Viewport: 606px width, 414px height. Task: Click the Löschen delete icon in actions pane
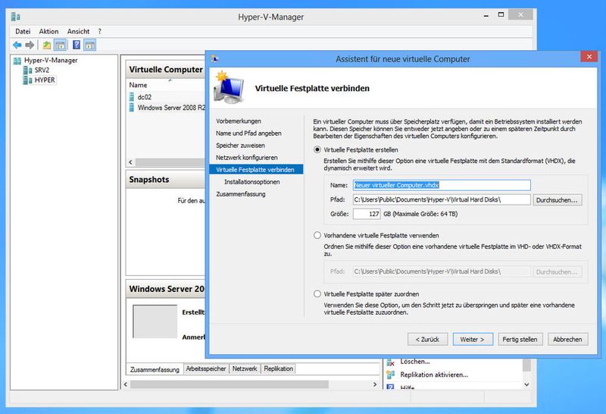(391, 362)
